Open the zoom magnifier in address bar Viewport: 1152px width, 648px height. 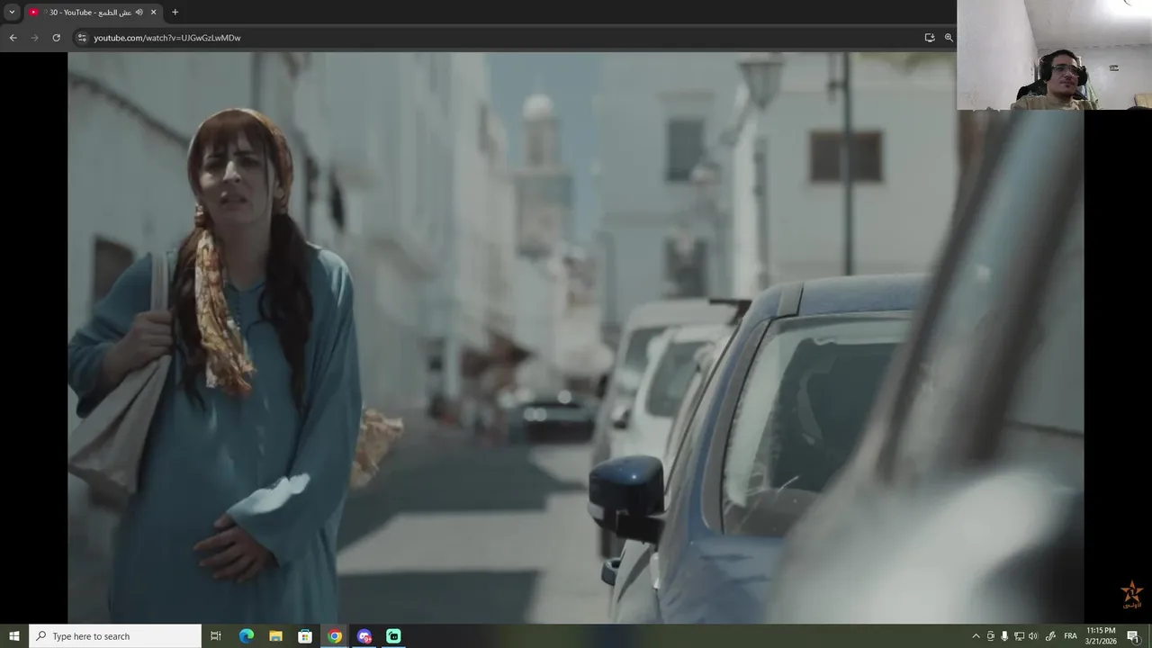tap(949, 38)
